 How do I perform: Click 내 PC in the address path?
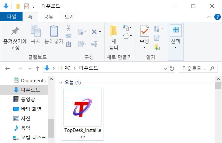[x=64, y=68]
